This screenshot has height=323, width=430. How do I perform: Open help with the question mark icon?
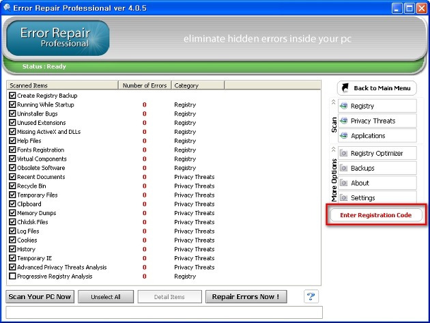tap(311, 296)
